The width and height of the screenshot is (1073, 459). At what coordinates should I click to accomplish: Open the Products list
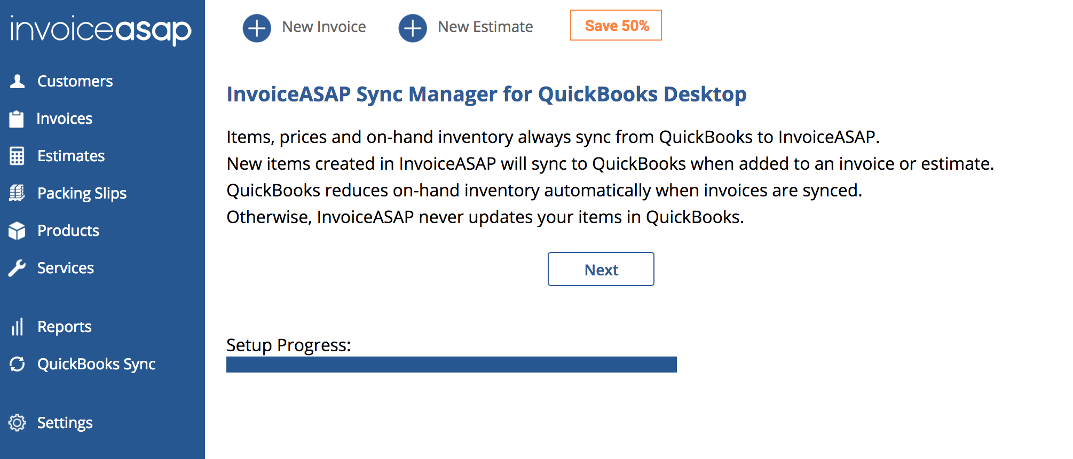[x=68, y=231]
